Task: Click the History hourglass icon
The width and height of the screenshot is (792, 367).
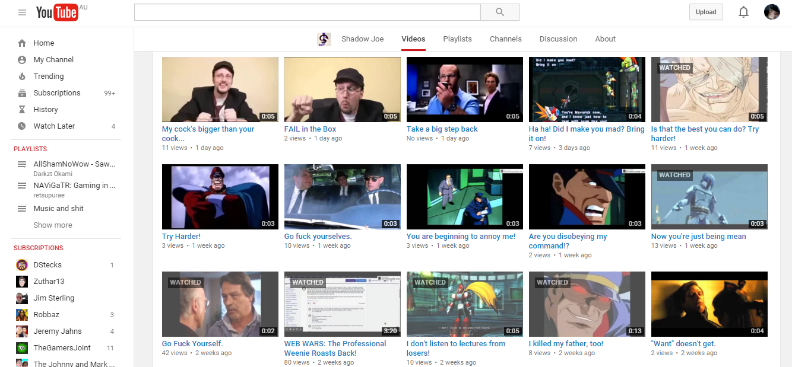Action: 22,110
